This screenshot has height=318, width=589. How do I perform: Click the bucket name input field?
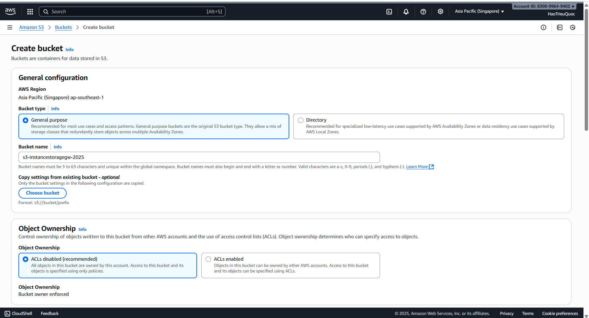(x=199, y=157)
